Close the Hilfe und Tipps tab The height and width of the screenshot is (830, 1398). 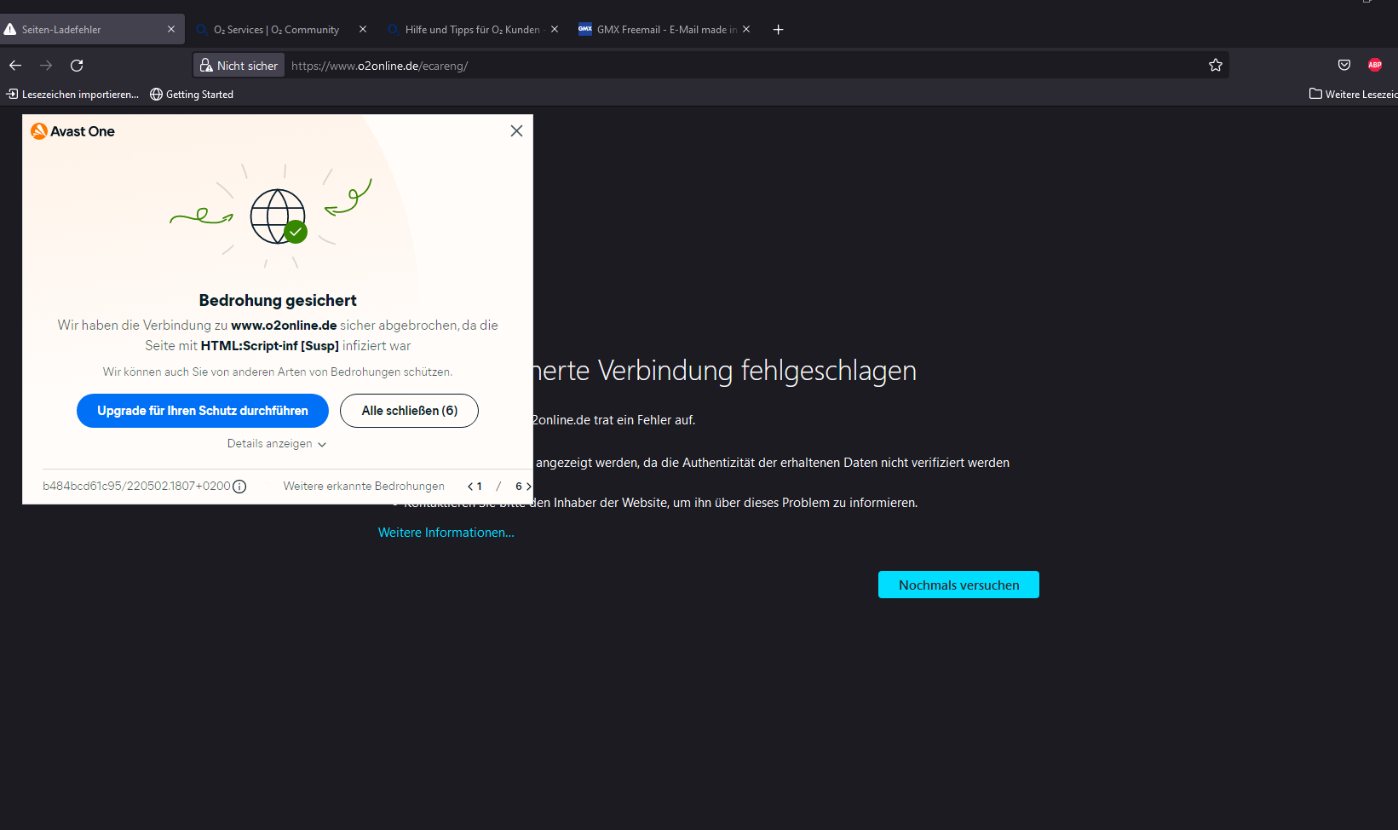coord(555,29)
